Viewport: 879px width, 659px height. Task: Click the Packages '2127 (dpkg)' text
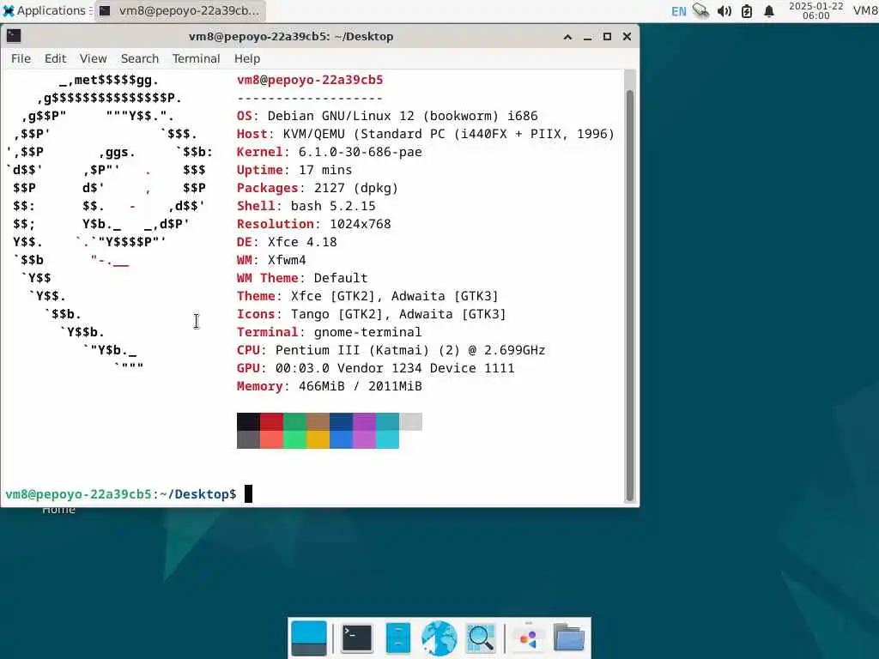(356, 188)
